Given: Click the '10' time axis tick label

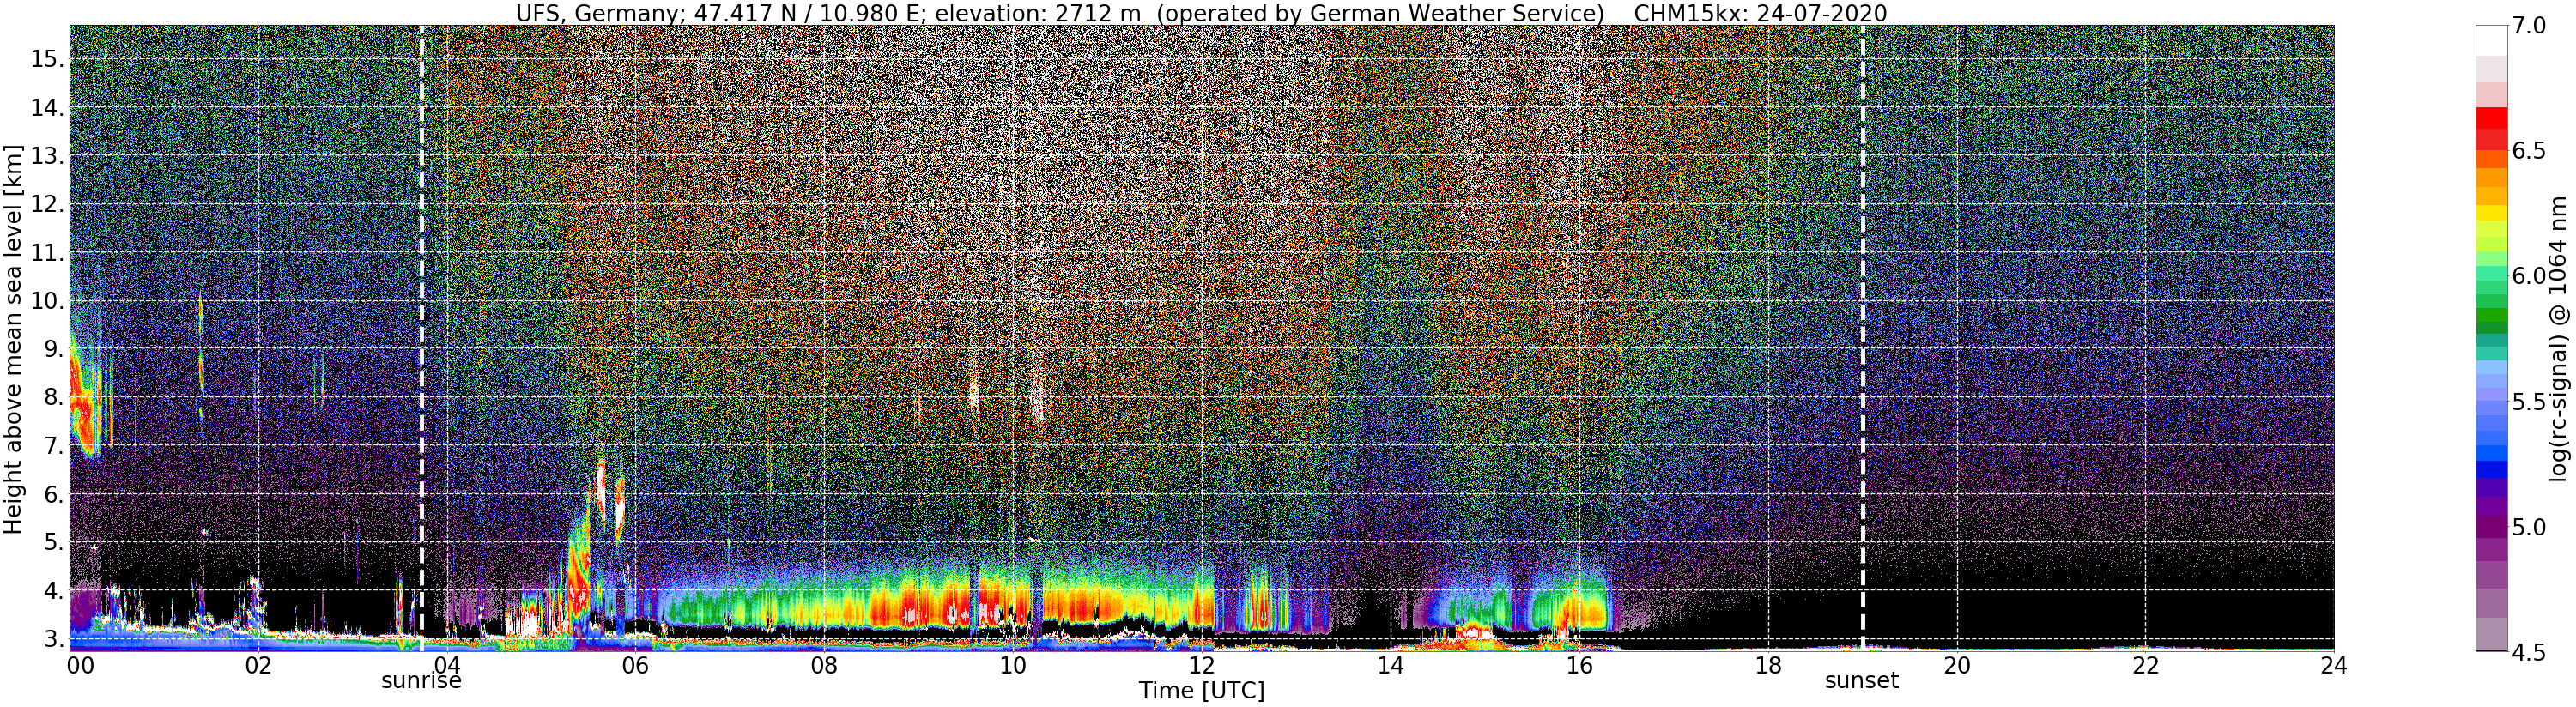Looking at the screenshot, I should click(1013, 665).
